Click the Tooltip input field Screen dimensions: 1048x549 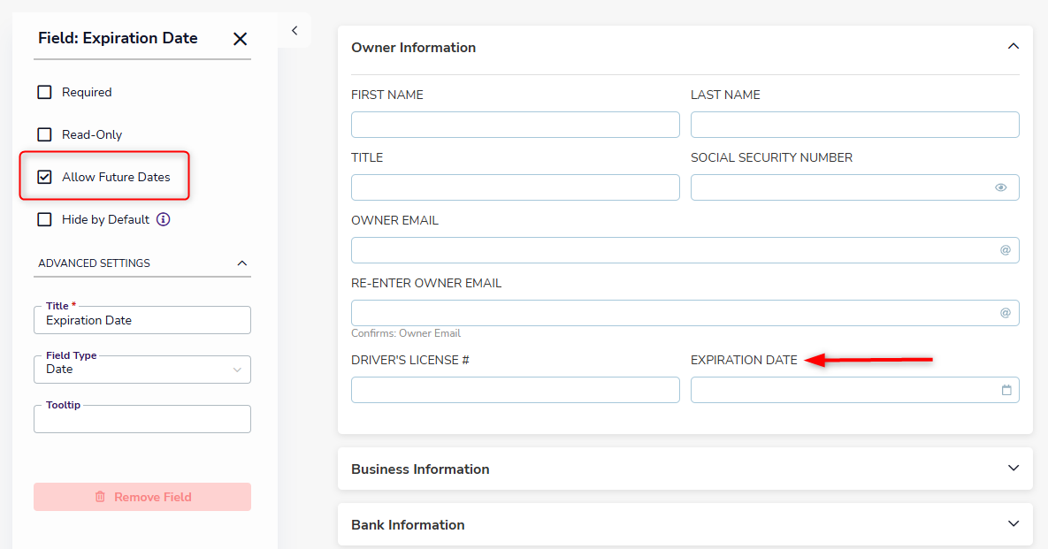(142, 419)
